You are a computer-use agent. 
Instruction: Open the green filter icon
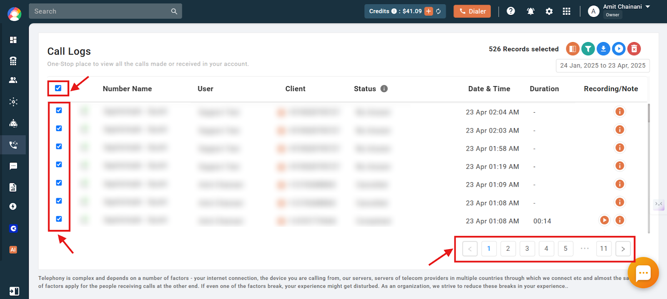click(x=588, y=49)
